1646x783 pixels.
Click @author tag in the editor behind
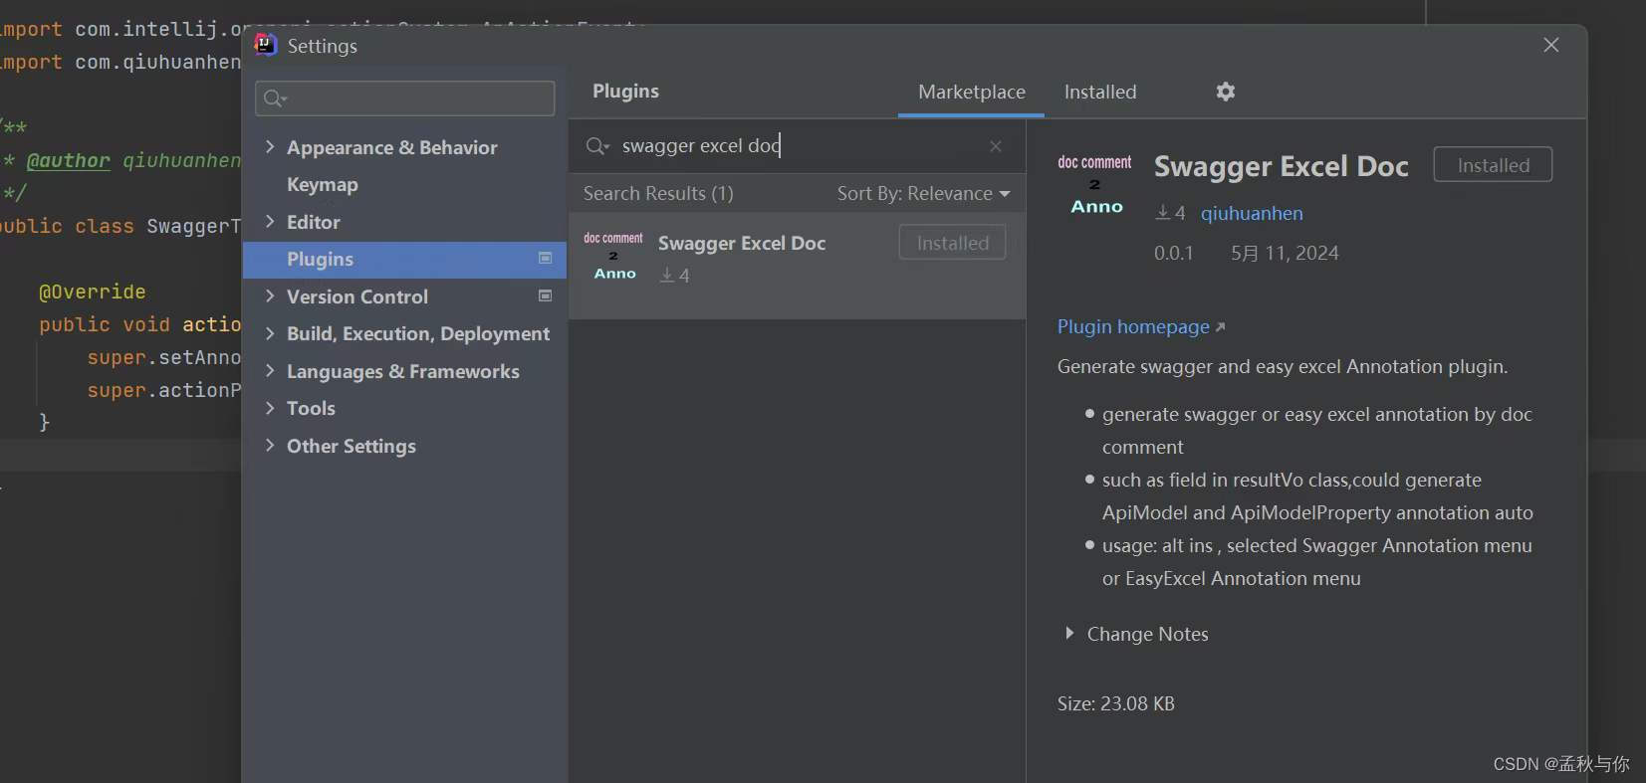(x=68, y=161)
